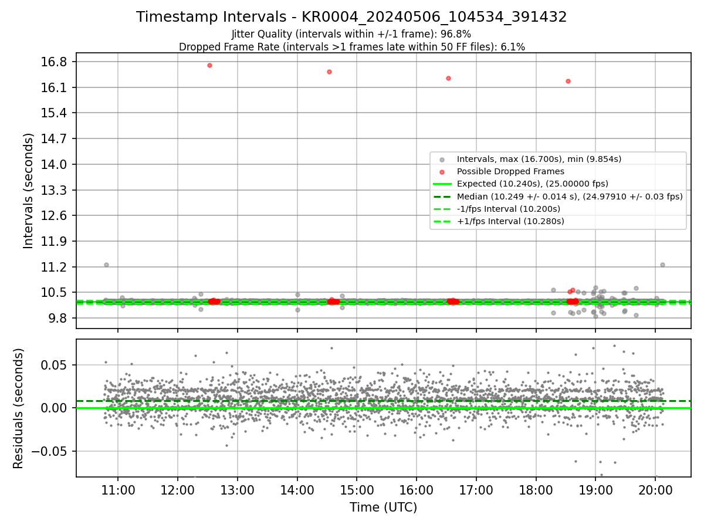704x528 pixels.
Task: Click the 19:00 time tick label
Action: click(x=595, y=490)
